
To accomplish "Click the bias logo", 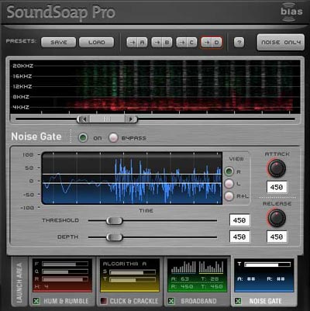I will pos(291,12).
